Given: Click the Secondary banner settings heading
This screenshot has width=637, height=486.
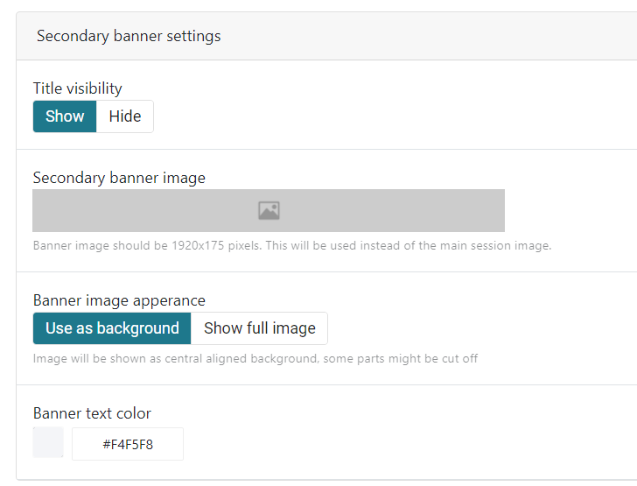Looking at the screenshot, I should click(x=129, y=36).
